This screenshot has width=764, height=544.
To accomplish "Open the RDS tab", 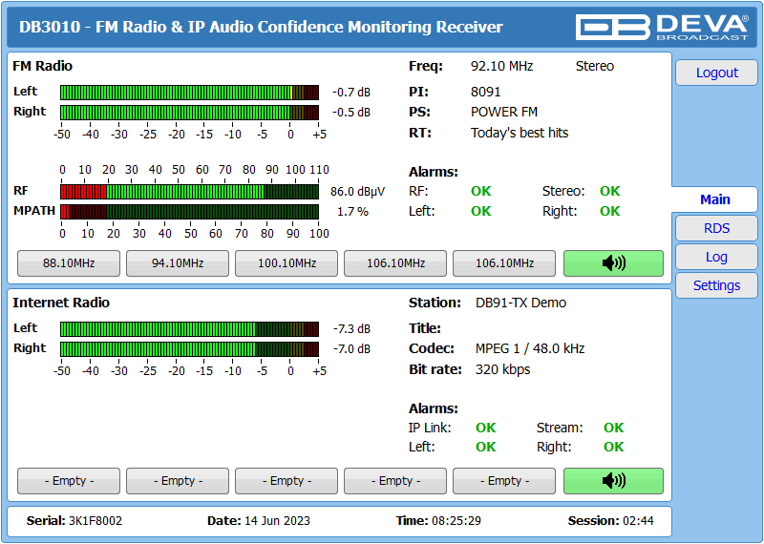I will click(x=716, y=228).
